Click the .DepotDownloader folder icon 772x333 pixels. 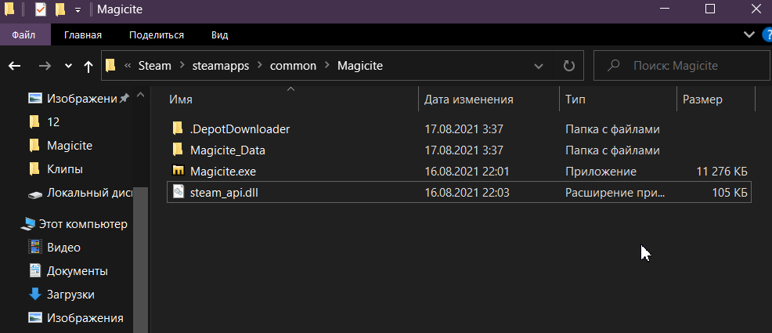click(x=178, y=129)
